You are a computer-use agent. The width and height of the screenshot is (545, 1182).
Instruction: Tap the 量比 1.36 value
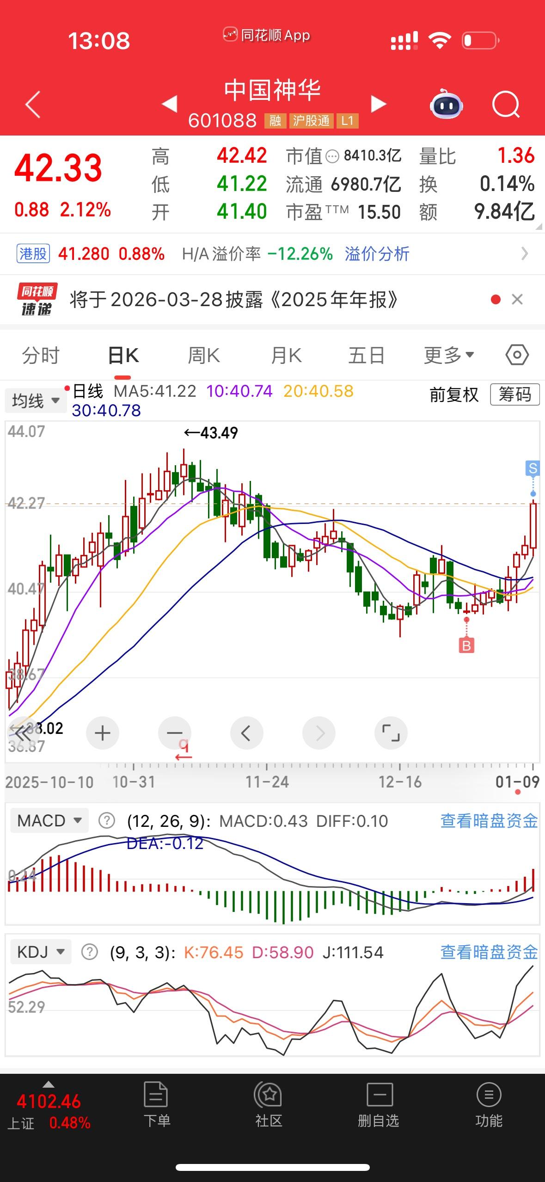click(x=477, y=156)
